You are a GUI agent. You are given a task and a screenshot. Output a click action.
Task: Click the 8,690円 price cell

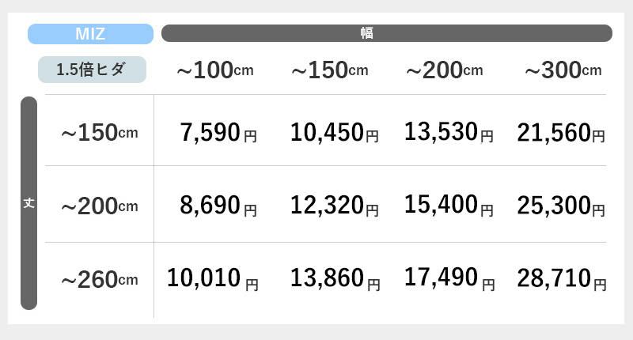pyautogui.click(x=218, y=206)
